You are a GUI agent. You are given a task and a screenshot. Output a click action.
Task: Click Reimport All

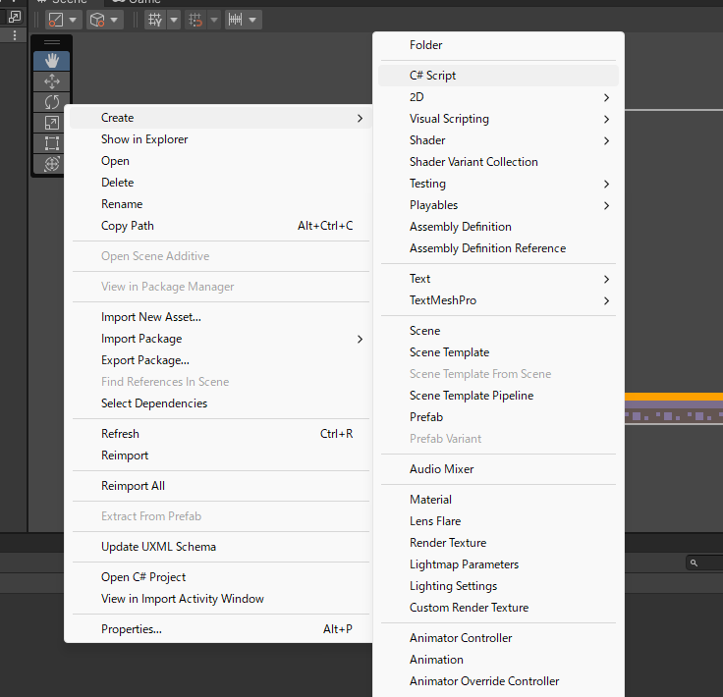220,487
